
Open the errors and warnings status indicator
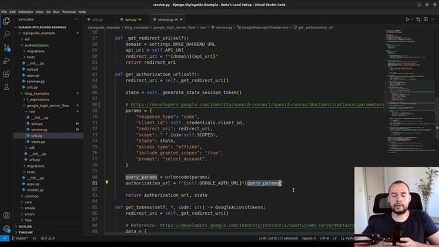click(x=47, y=238)
